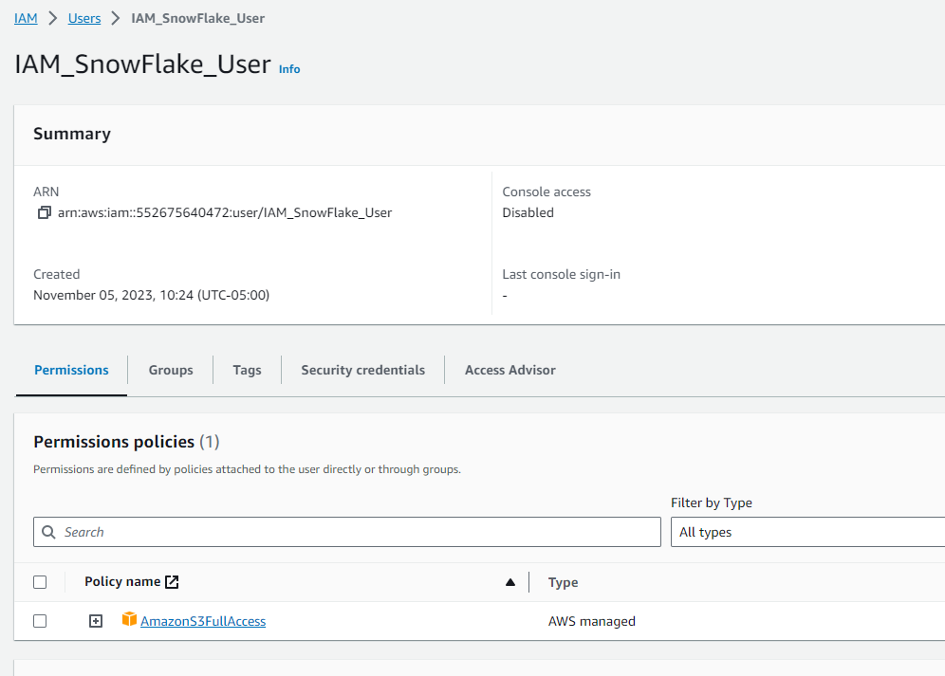Image resolution: width=945 pixels, height=676 pixels.
Task: Open the AmazonS3FullAccess policy link
Action: (x=202, y=621)
